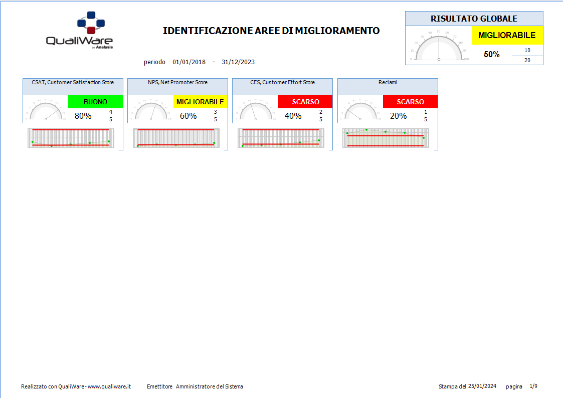563x398 pixels.
Task: Select the NPS, Net Promoter Score header
Action: pyautogui.click(x=177, y=82)
